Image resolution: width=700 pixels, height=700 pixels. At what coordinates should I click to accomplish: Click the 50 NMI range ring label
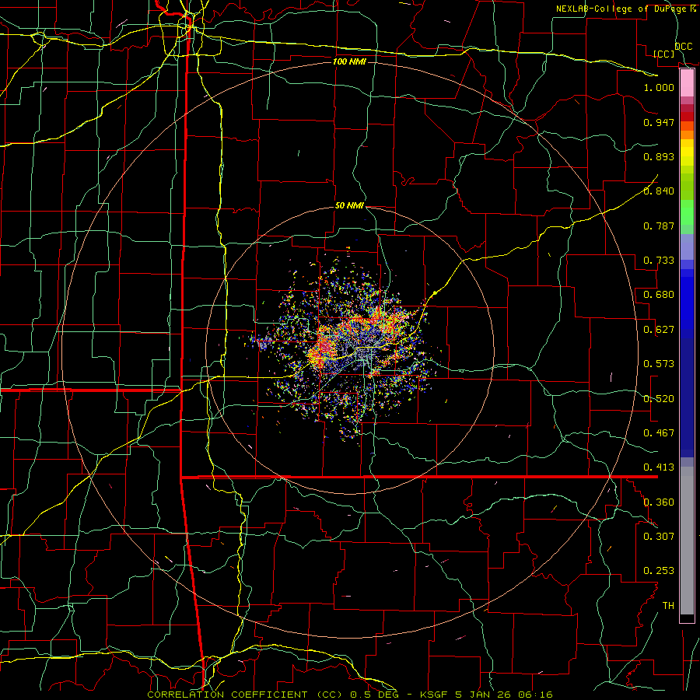pos(349,205)
